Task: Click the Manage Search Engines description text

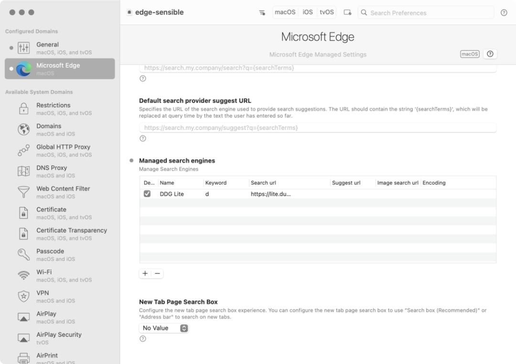Action: (x=169, y=169)
